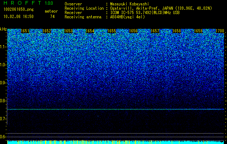The image size is (227, 144).
Task: Select the filename 1002061650.png
Action: point(19,10)
